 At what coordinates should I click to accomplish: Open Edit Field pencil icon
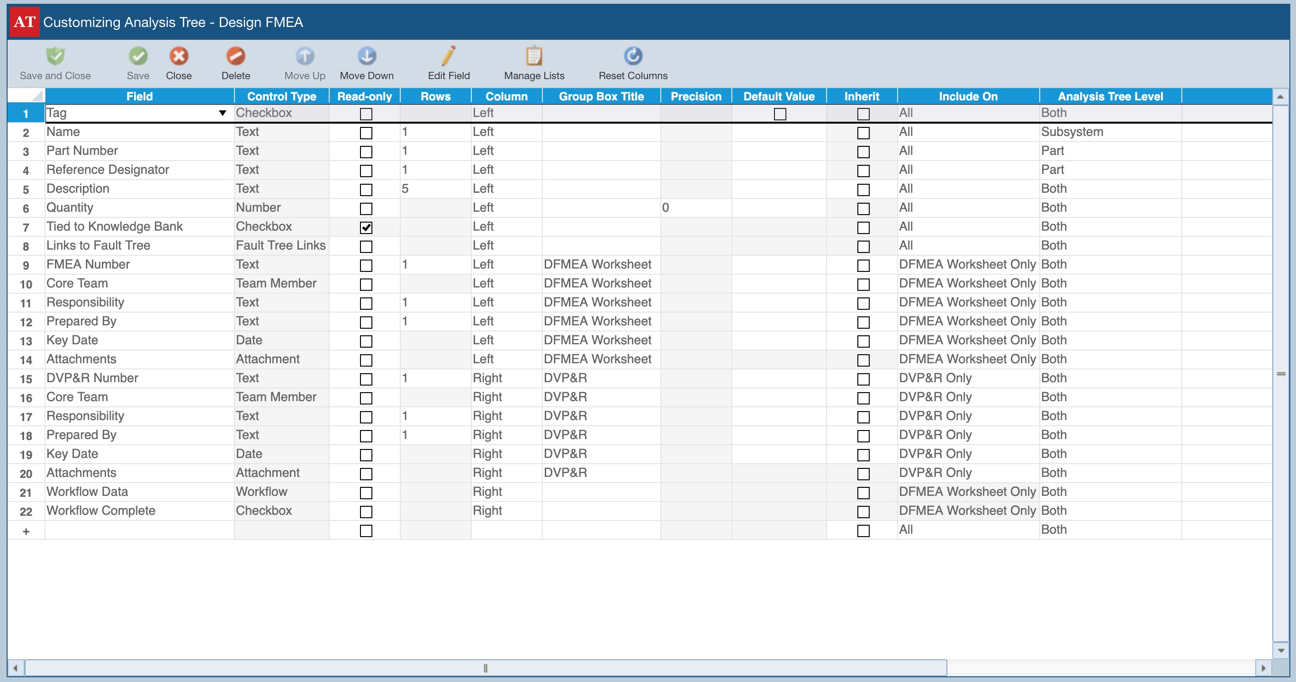(448, 56)
